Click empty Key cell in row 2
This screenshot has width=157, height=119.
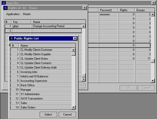(x=22, y=31)
